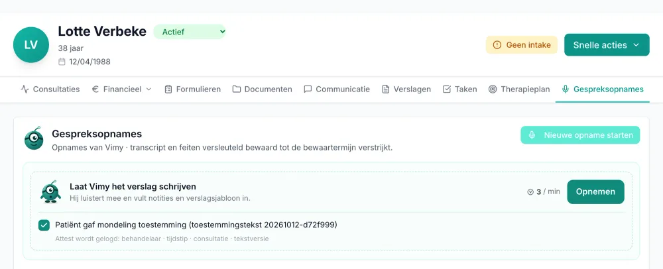The height and width of the screenshot is (269, 663).
Task: Click the checkbox icon next to Taken
Action: 446,89
